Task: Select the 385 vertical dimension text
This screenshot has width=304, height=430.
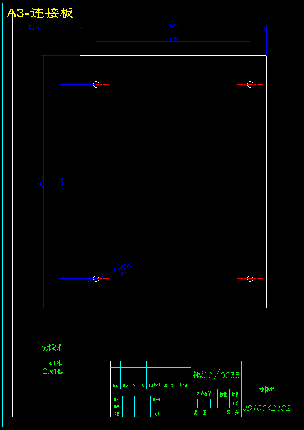Action: [61, 182]
